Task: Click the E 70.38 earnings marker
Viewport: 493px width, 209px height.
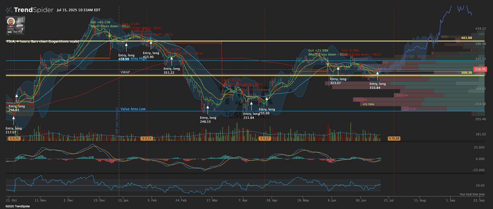Action: [394, 139]
